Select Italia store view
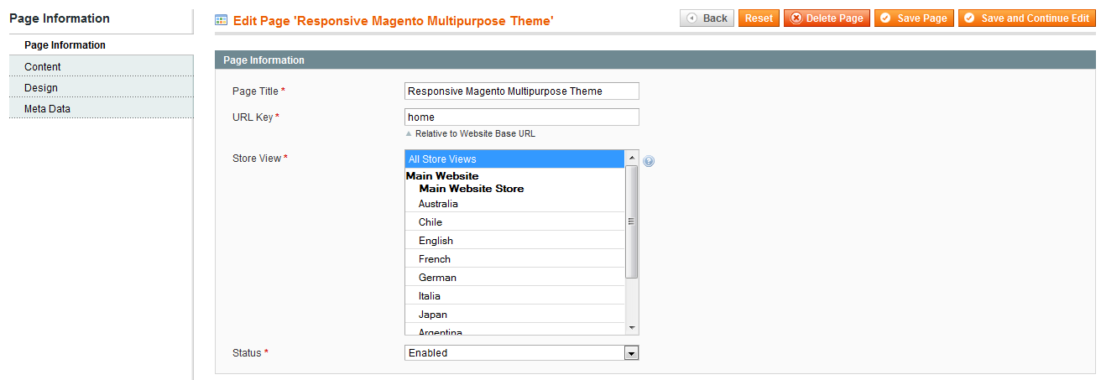The width and height of the screenshot is (1101, 380). 515,296
